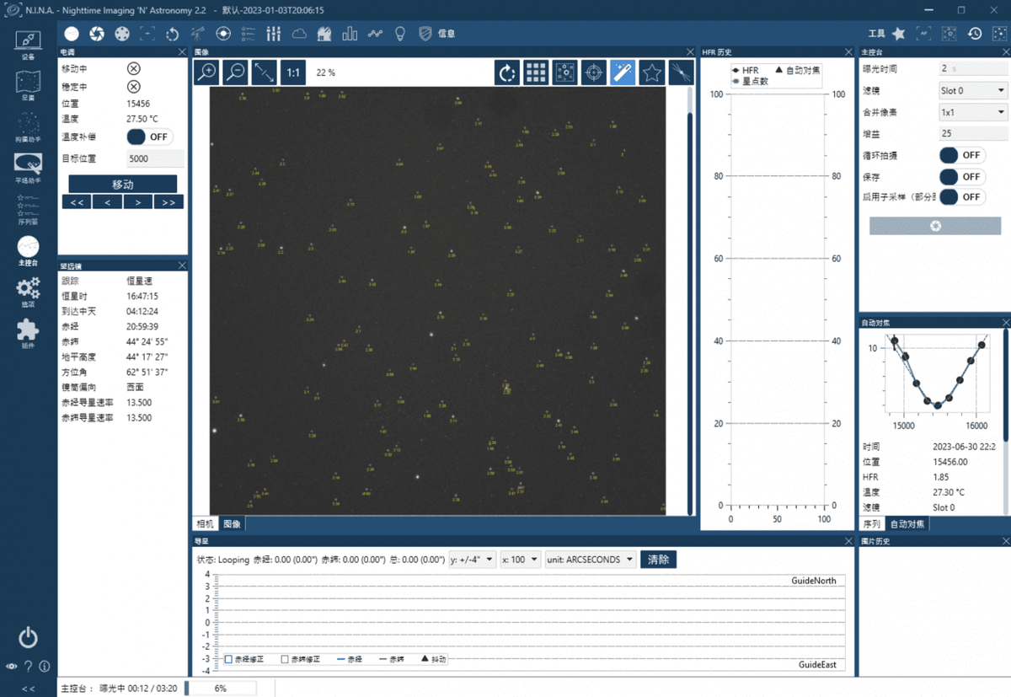Open the Plugins puzzle icon in sidebar
Image resolution: width=1011 pixels, height=697 pixels.
(x=28, y=330)
